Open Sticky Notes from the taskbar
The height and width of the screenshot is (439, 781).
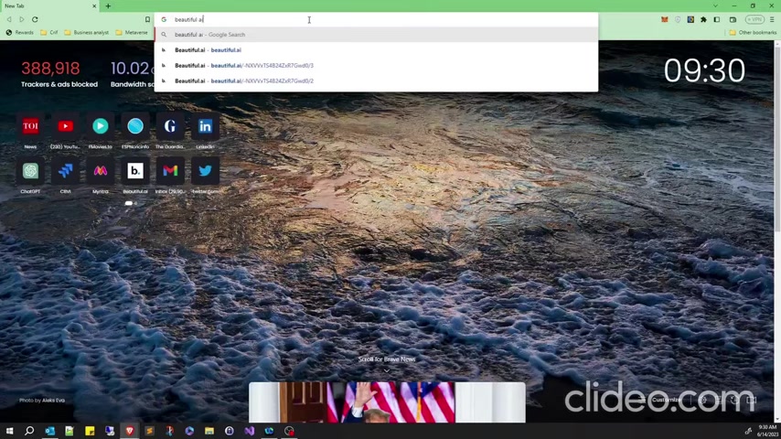(90, 431)
